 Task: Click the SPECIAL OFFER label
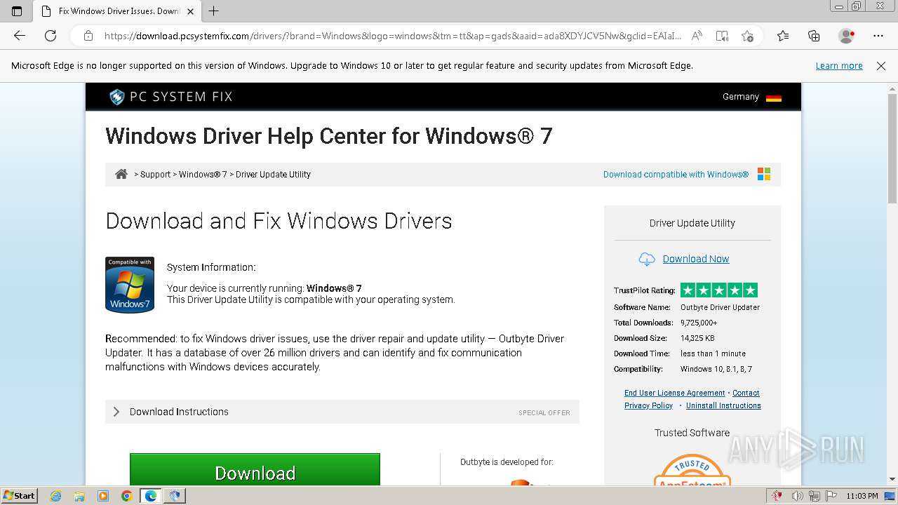coord(544,412)
